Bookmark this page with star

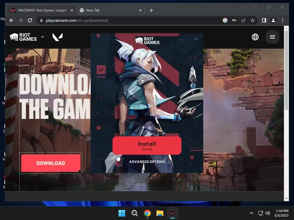[x=253, y=20]
